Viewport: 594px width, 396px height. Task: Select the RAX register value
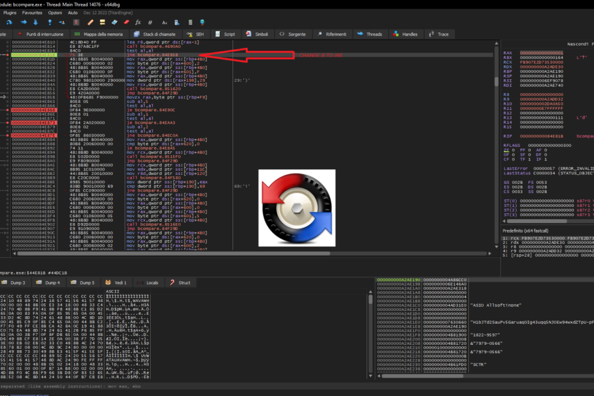pyautogui.click(x=542, y=53)
